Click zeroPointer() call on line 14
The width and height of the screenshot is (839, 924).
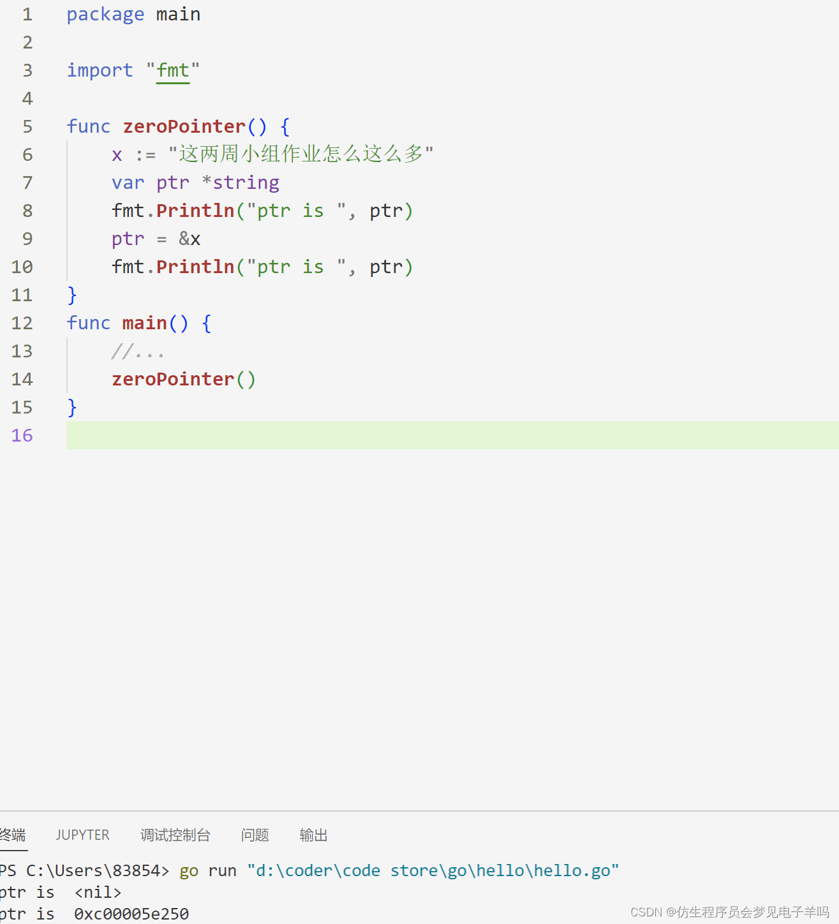point(184,379)
